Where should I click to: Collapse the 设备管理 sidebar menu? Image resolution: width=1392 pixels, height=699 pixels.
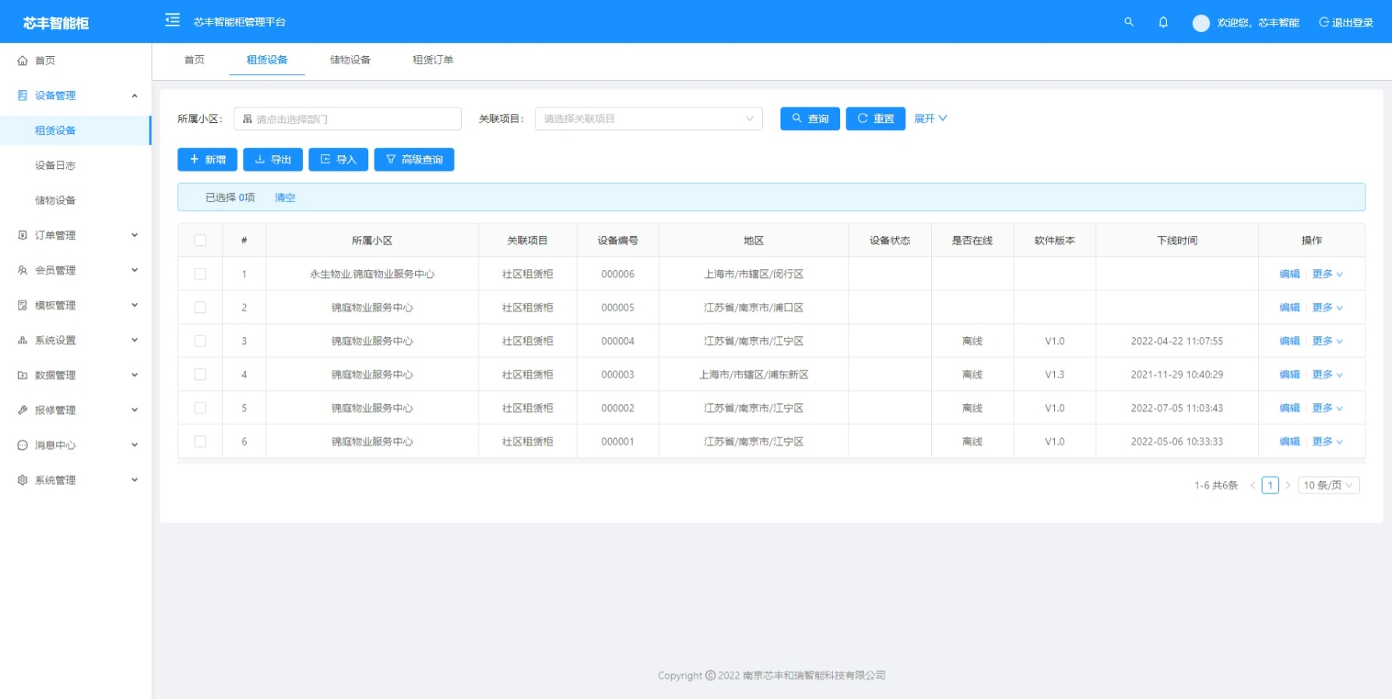[x=135, y=96]
